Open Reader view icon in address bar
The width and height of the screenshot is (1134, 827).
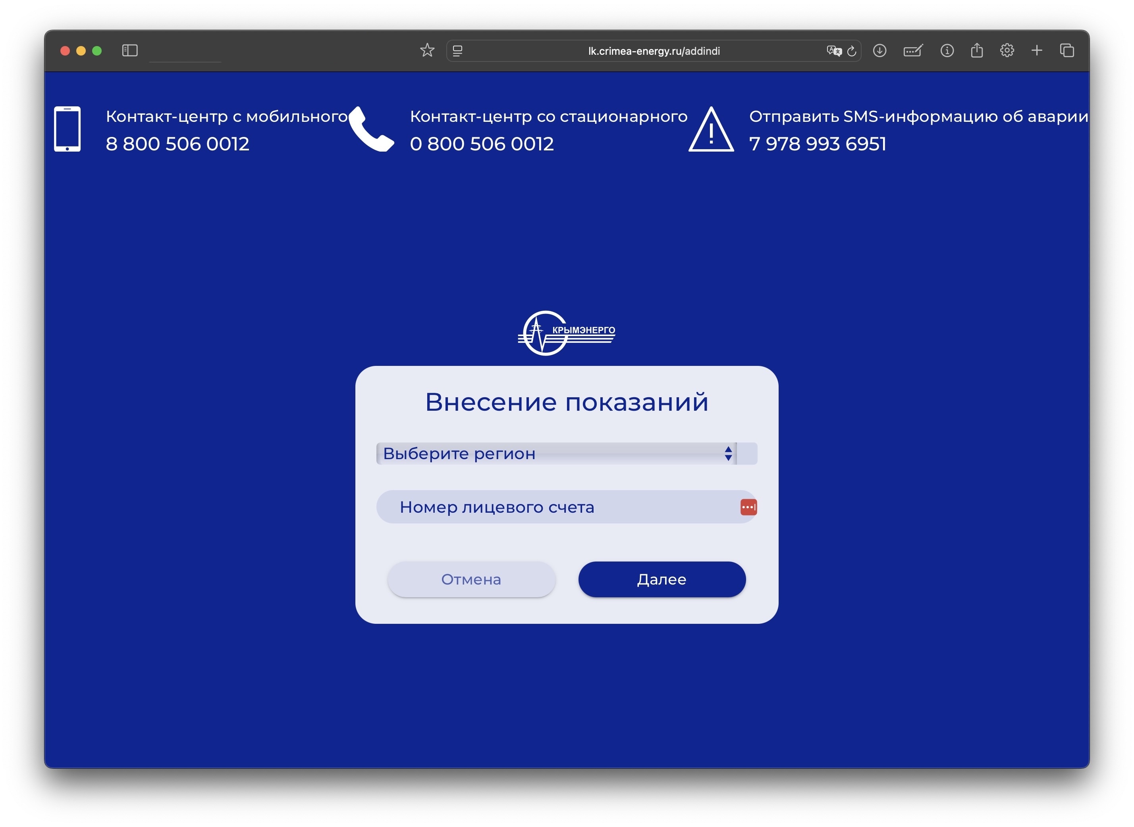coord(457,50)
